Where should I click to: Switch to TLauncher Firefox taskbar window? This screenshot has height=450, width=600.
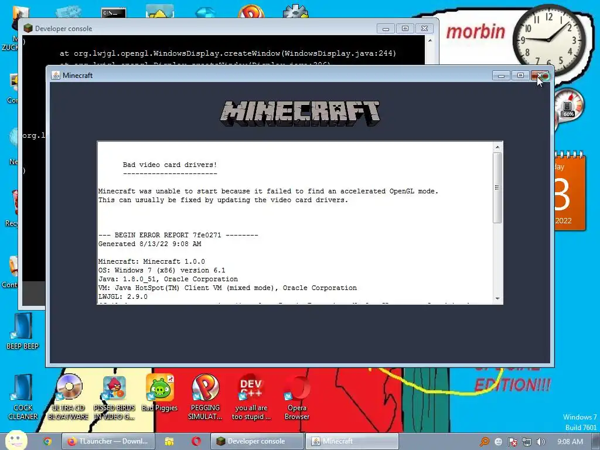(x=108, y=441)
